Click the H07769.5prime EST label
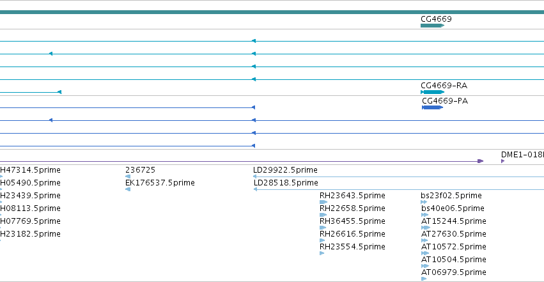Viewport: 544px width, 282px height. [x=30, y=221]
